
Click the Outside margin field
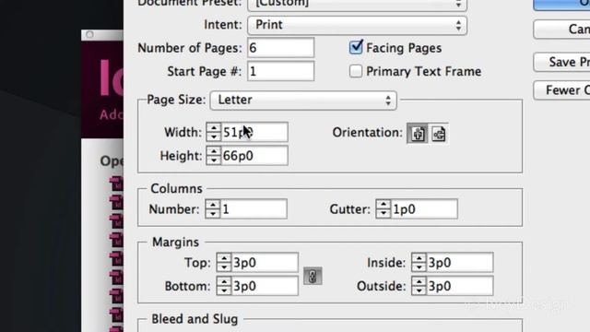click(x=460, y=286)
